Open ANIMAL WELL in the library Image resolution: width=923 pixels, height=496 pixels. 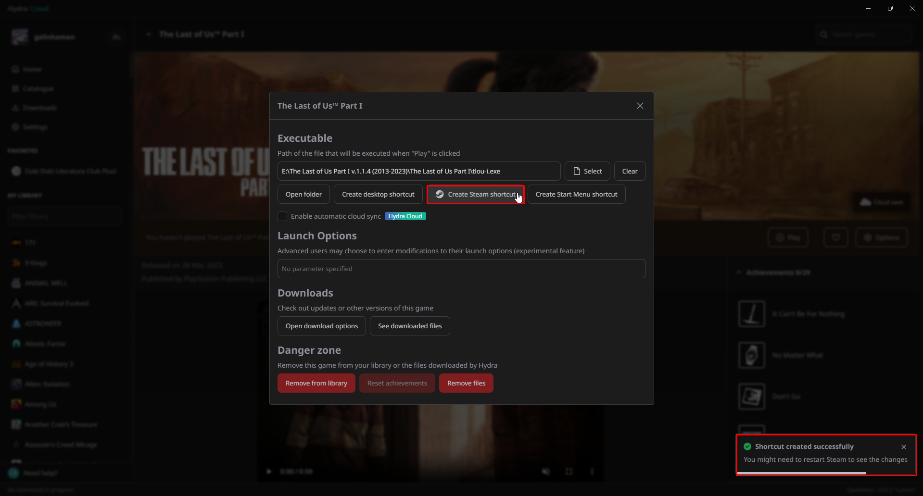tap(46, 283)
